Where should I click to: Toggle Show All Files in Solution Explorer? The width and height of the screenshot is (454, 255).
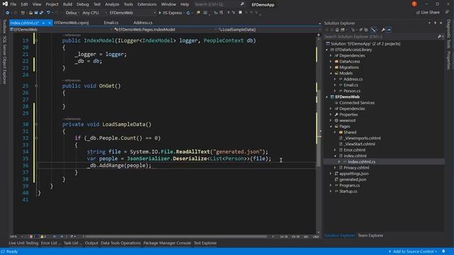click(x=366, y=30)
